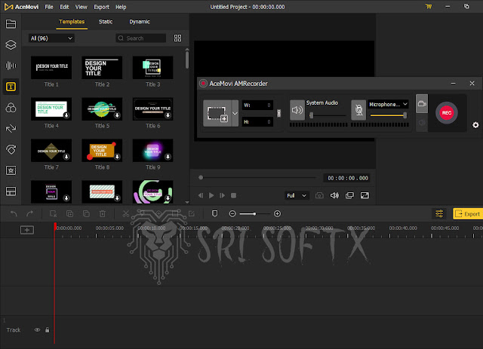
Task: Click the preview progress seek bar
Action: (x=258, y=178)
